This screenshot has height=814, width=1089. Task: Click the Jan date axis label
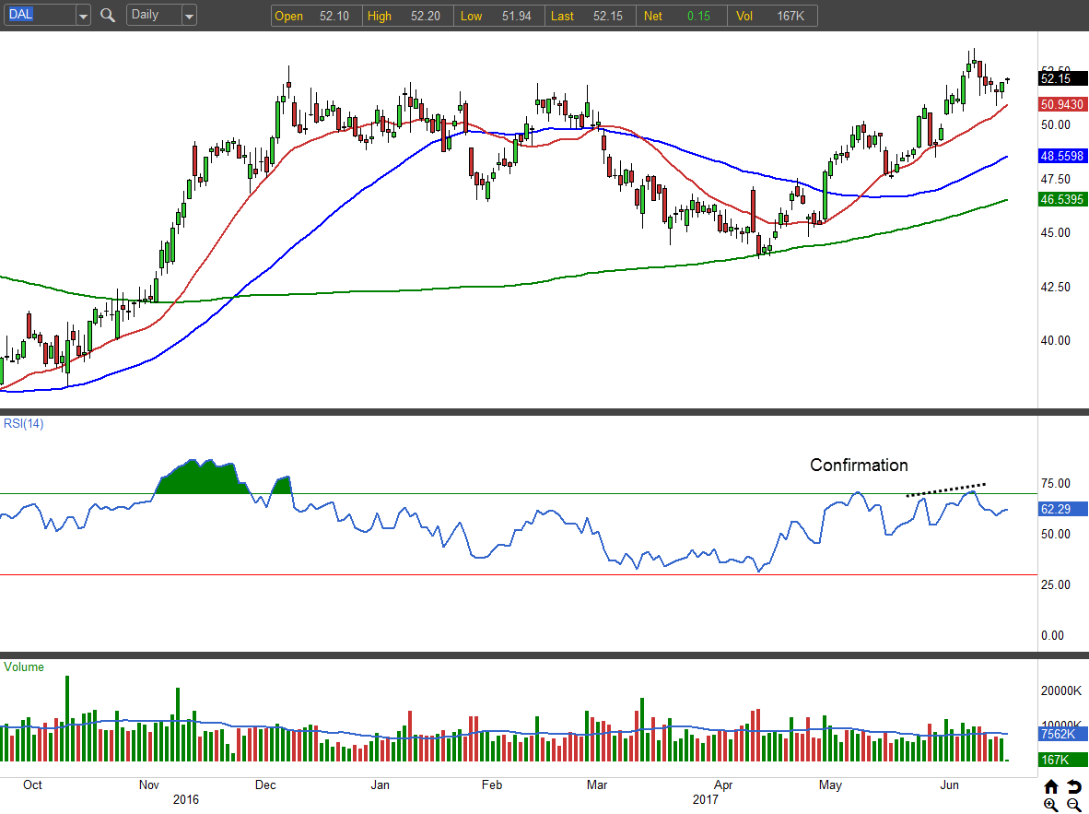coord(380,785)
